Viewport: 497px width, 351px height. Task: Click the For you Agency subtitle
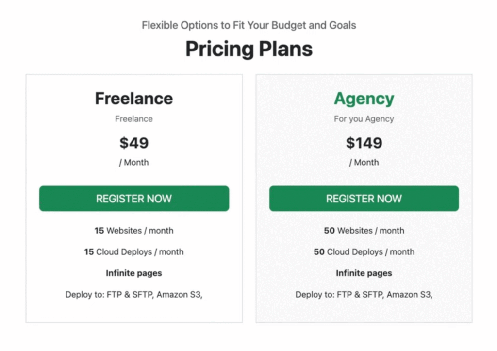pos(364,119)
